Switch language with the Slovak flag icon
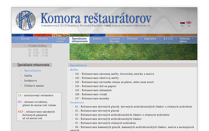The width and height of the screenshot is (209, 131). (x=182, y=23)
